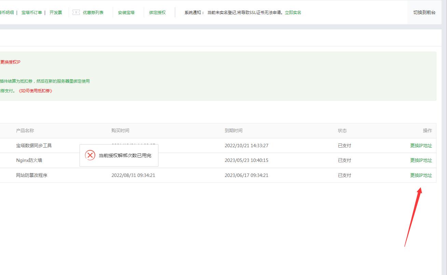Open 绑定授权 menu item

[157, 12]
